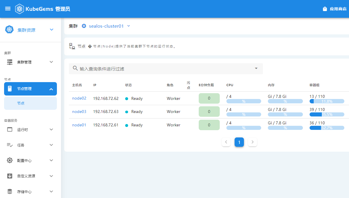Click the 配置中心 gear icon
349x198 pixels.
(x=10, y=160)
